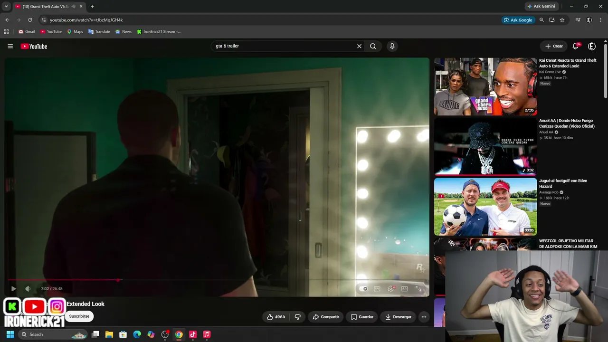Start voice search with the microphone icon
The height and width of the screenshot is (342, 608).
click(x=392, y=46)
